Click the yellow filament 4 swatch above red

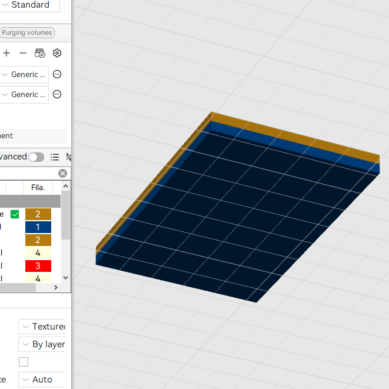pyautogui.click(x=38, y=253)
